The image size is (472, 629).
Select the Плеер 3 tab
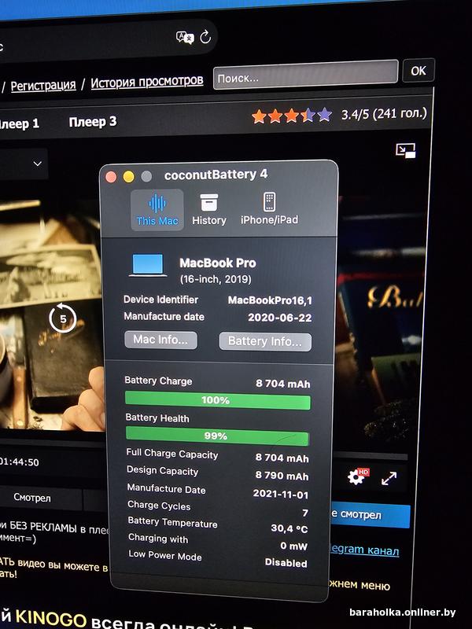pyautogui.click(x=93, y=122)
